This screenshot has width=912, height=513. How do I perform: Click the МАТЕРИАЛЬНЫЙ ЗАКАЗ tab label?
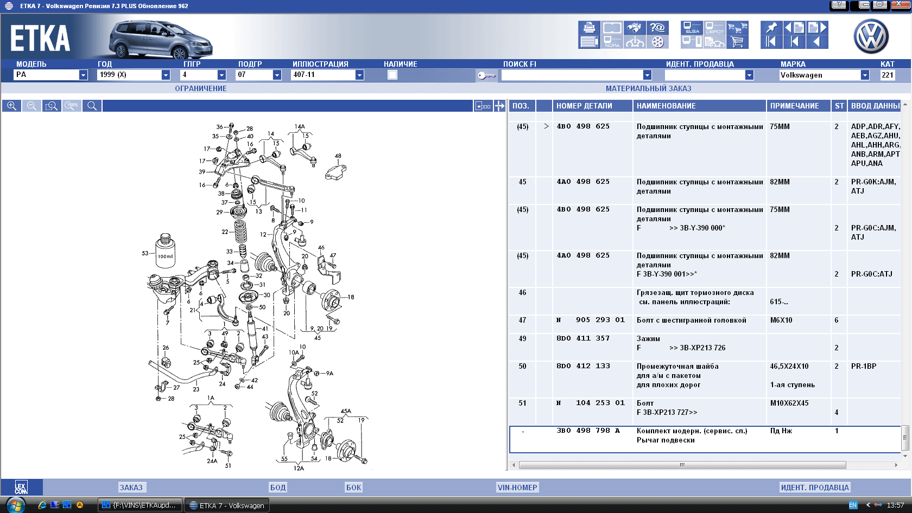(x=649, y=88)
